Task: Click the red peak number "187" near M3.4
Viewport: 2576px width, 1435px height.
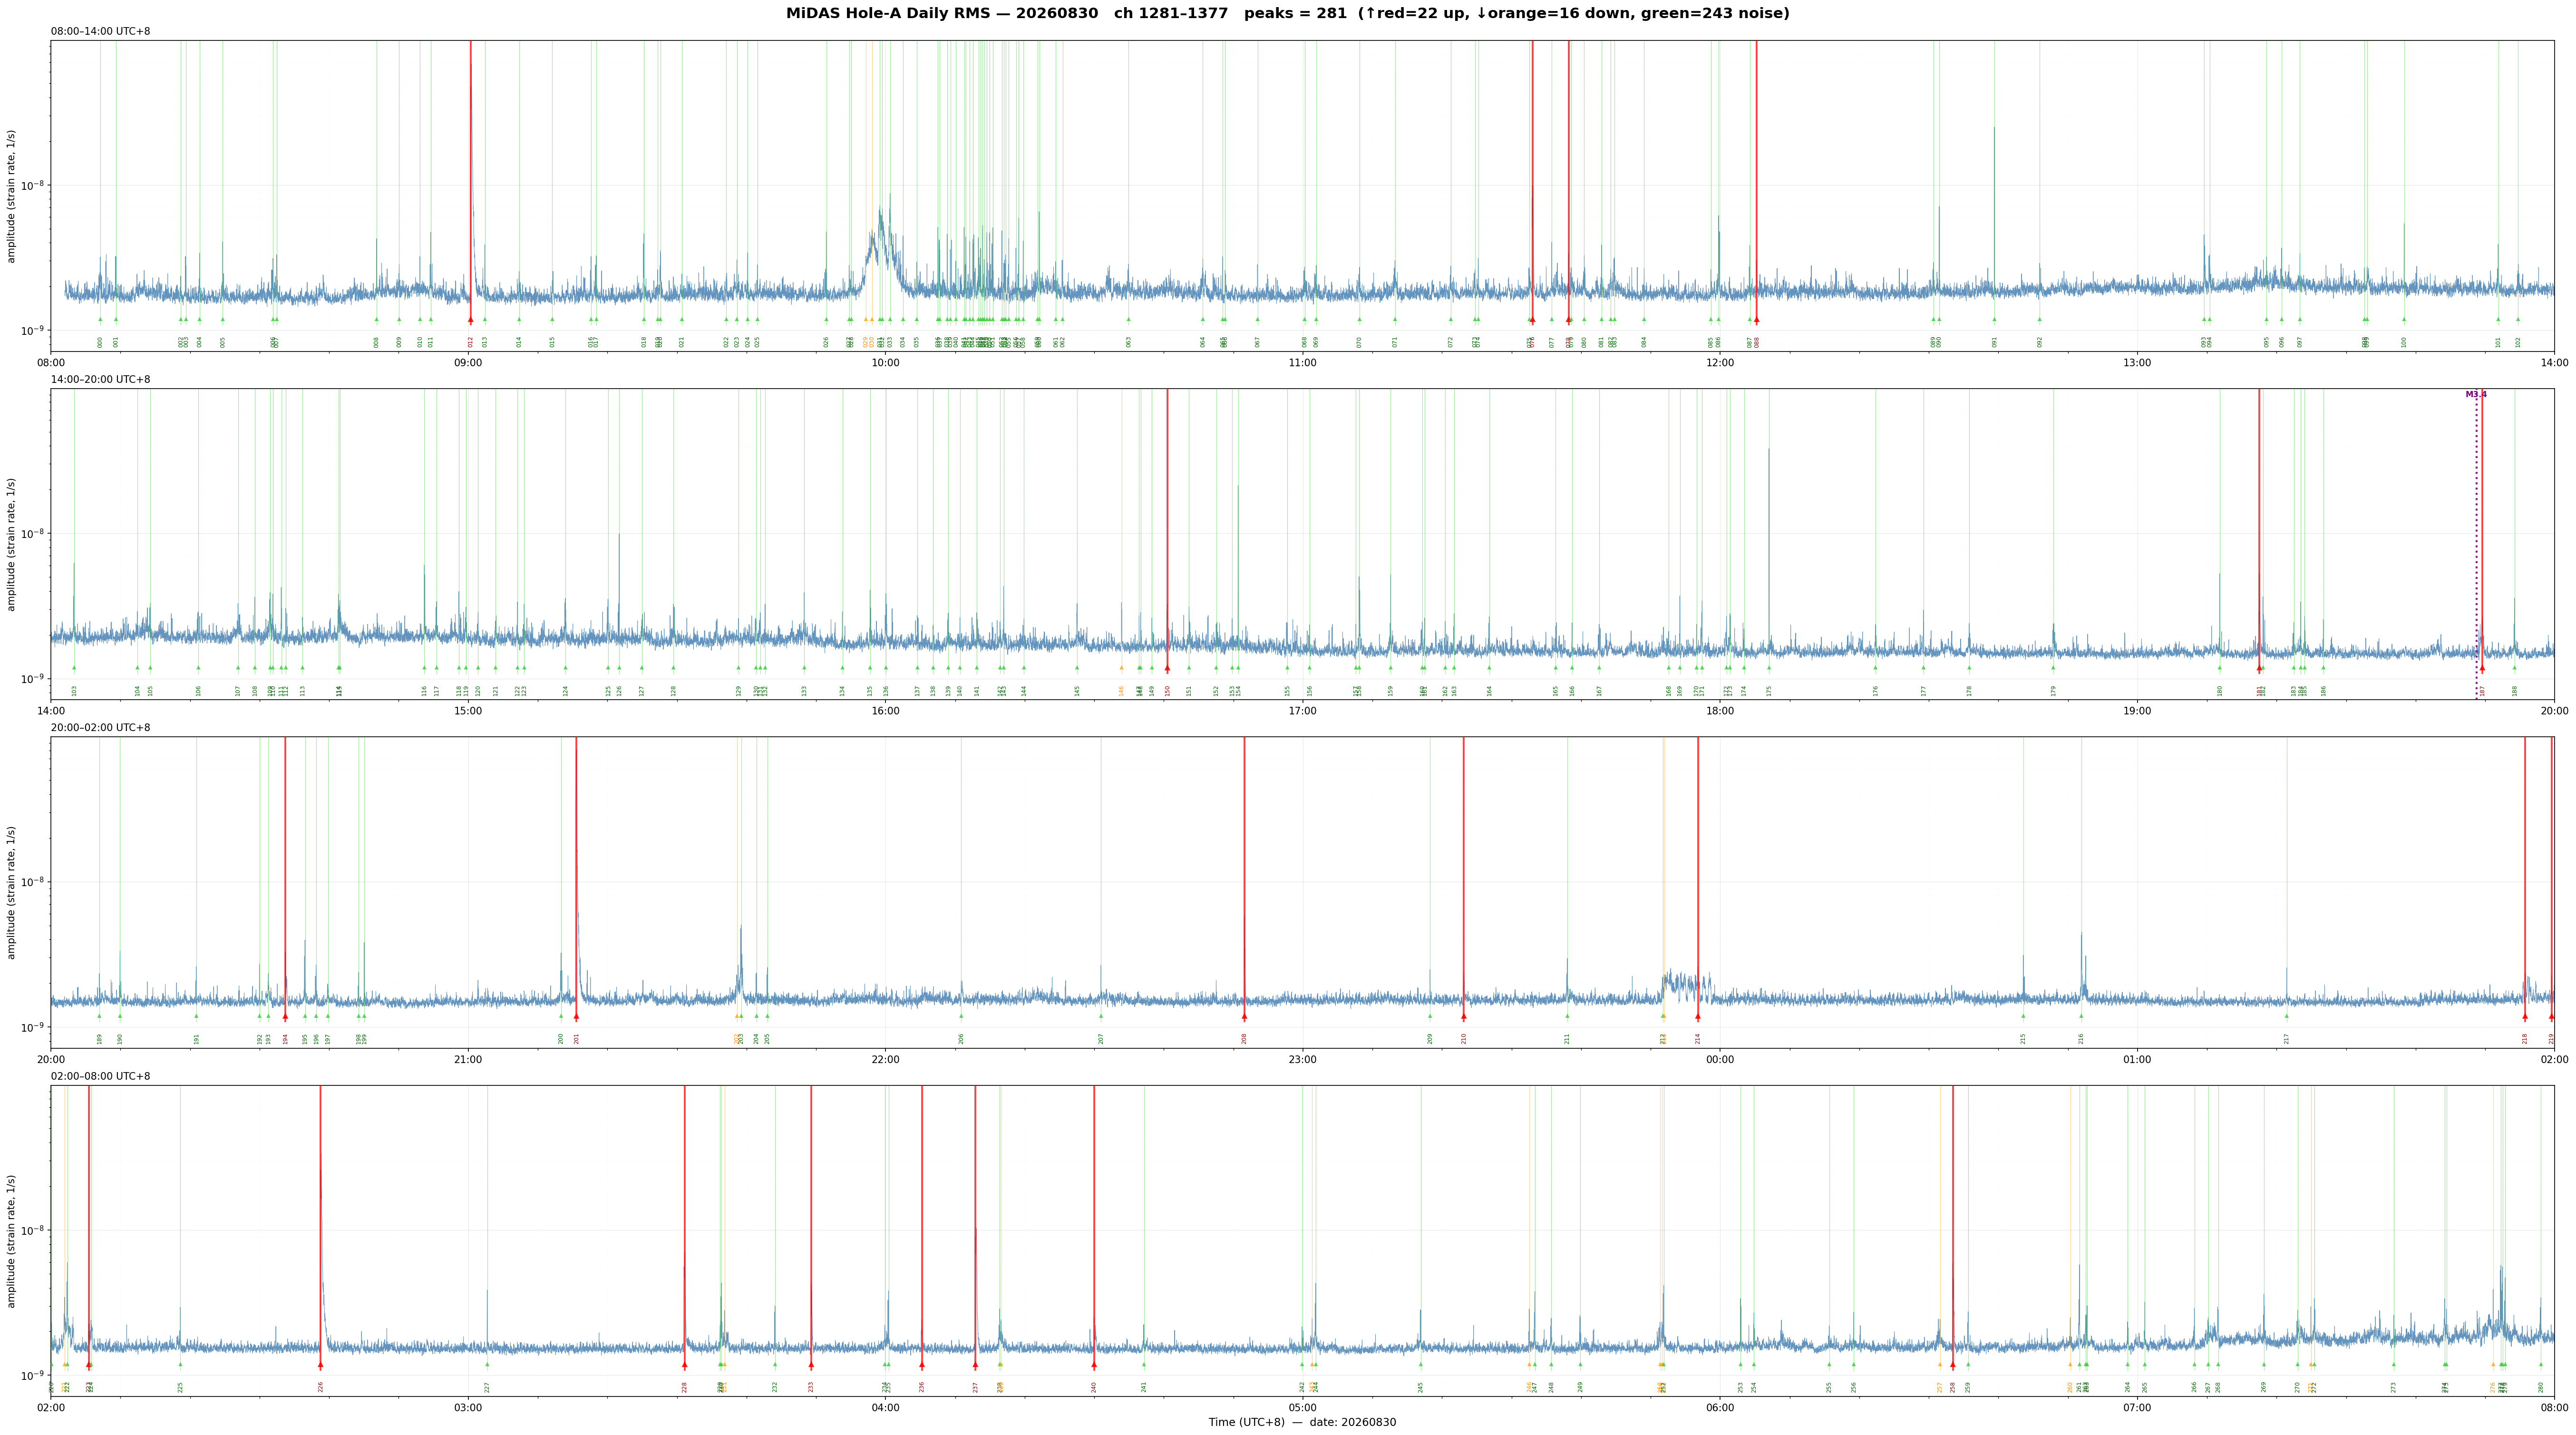Action: 2482,690
